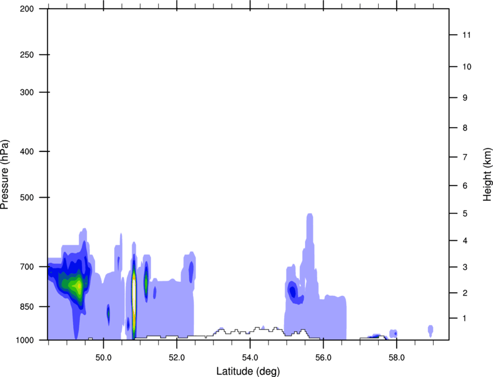Image resolution: width=493 pixels, height=377 pixels.
Task: Click height tick label '1'
Action: coord(465,318)
